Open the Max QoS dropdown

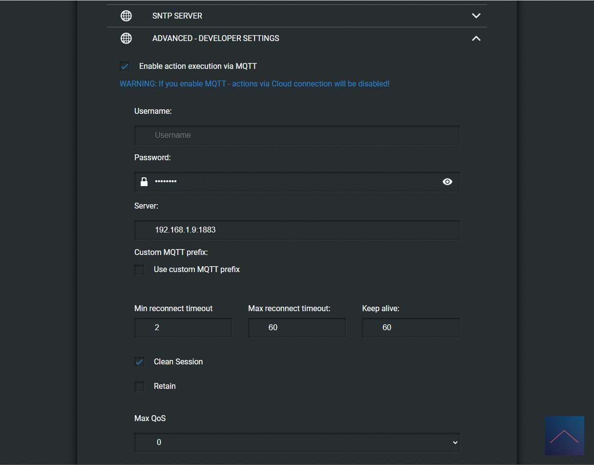click(297, 443)
